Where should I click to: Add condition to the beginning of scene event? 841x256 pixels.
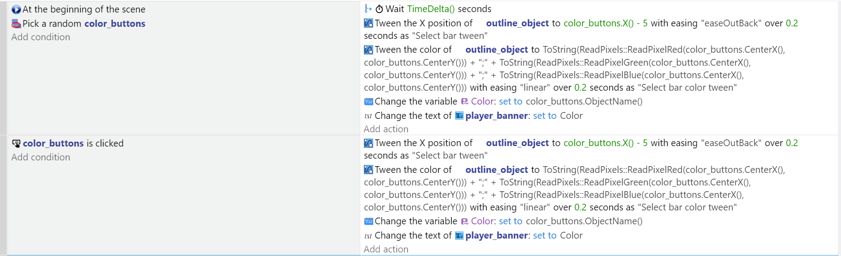(41, 37)
